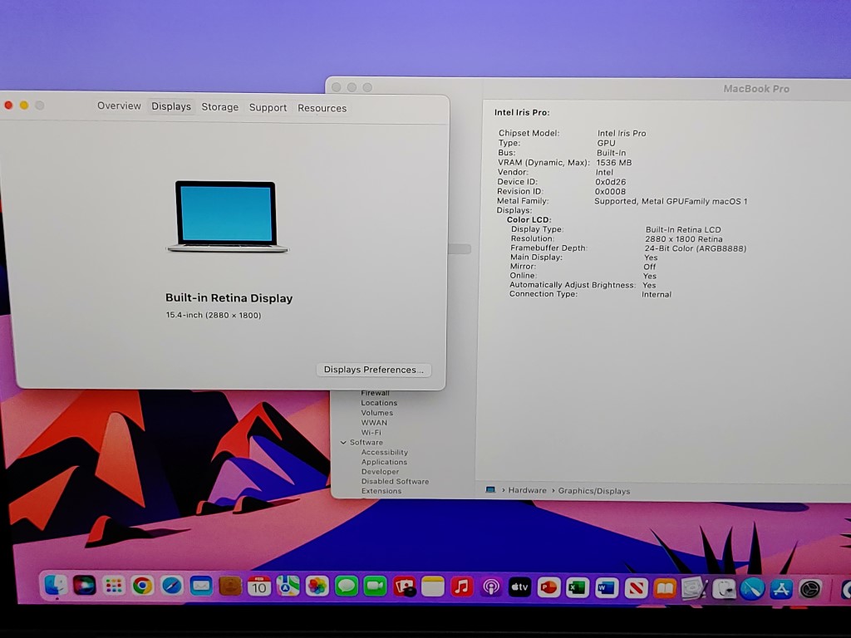This screenshot has height=638, width=851.
Task: Click the "Built-in Retina Display" title
Action: pyautogui.click(x=229, y=298)
